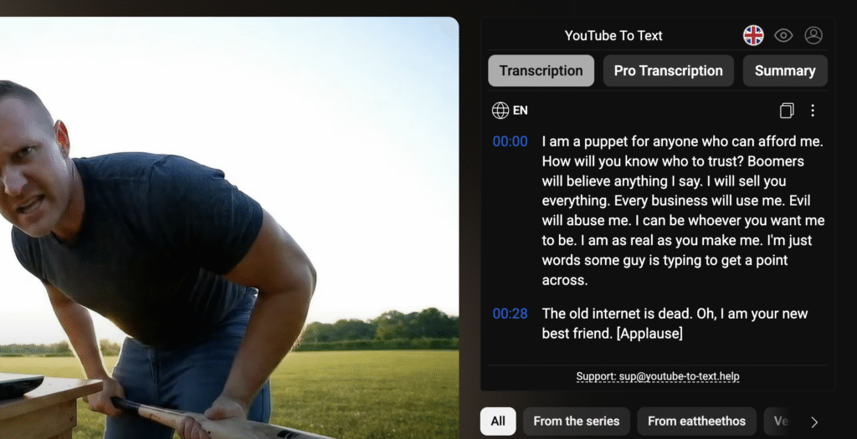This screenshot has width=857, height=439.
Task: Select the From the series chip
Action: tap(577, 421)
